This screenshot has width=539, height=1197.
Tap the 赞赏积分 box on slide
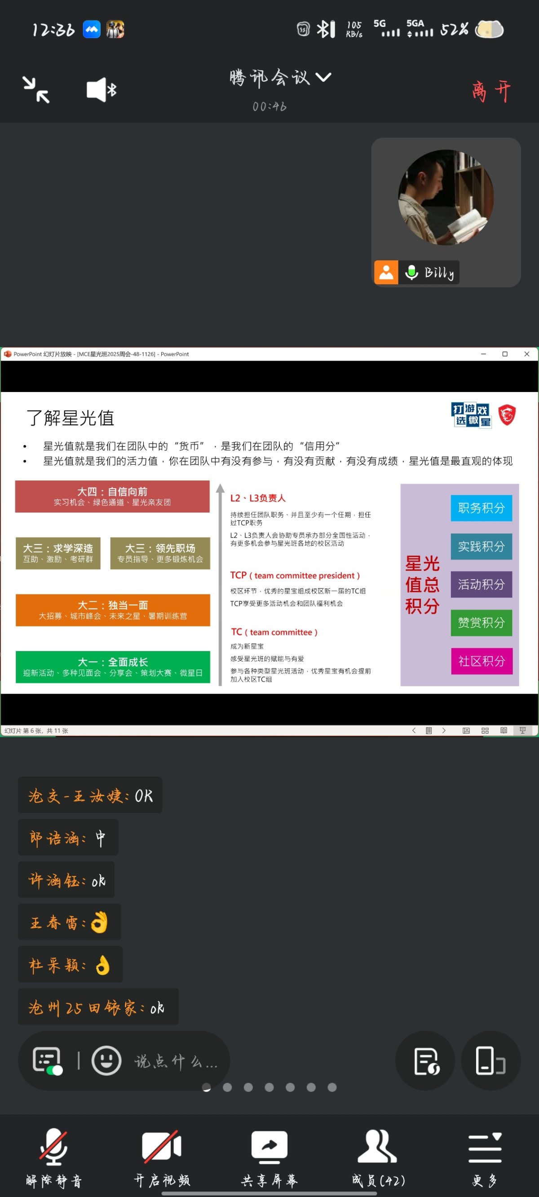tap(482, 623)
